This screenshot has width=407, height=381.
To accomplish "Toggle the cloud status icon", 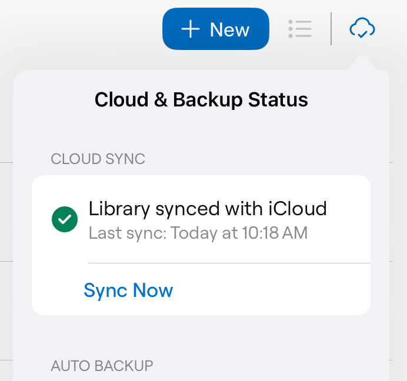I will tap(362, 28).
